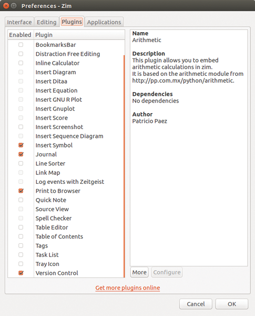Switch to the Interface tab
255x316 pixels.
click(19, 22)
